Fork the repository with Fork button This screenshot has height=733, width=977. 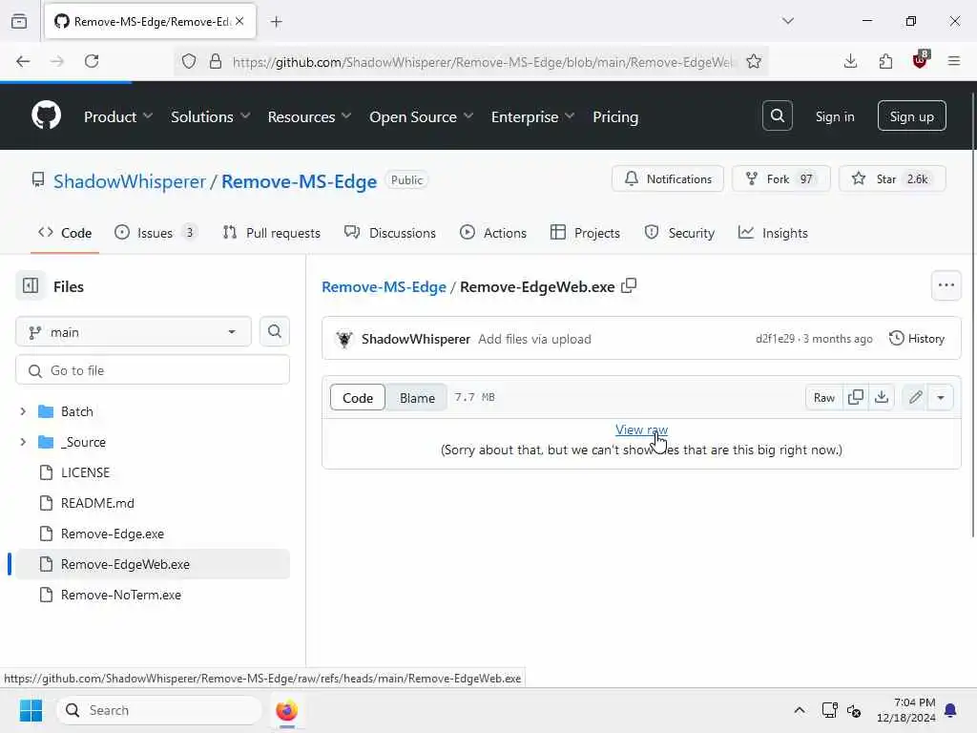(x=780, y=178)
